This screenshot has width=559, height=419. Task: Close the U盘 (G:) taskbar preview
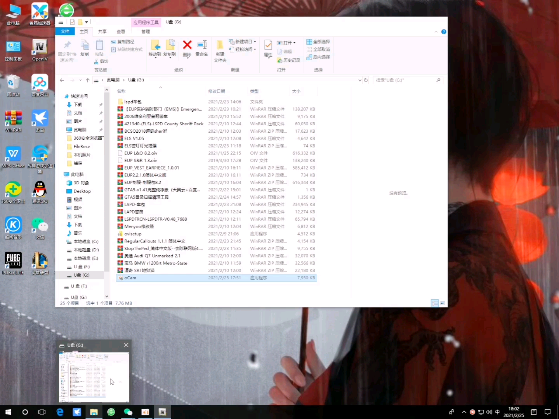tap(126, 345)
